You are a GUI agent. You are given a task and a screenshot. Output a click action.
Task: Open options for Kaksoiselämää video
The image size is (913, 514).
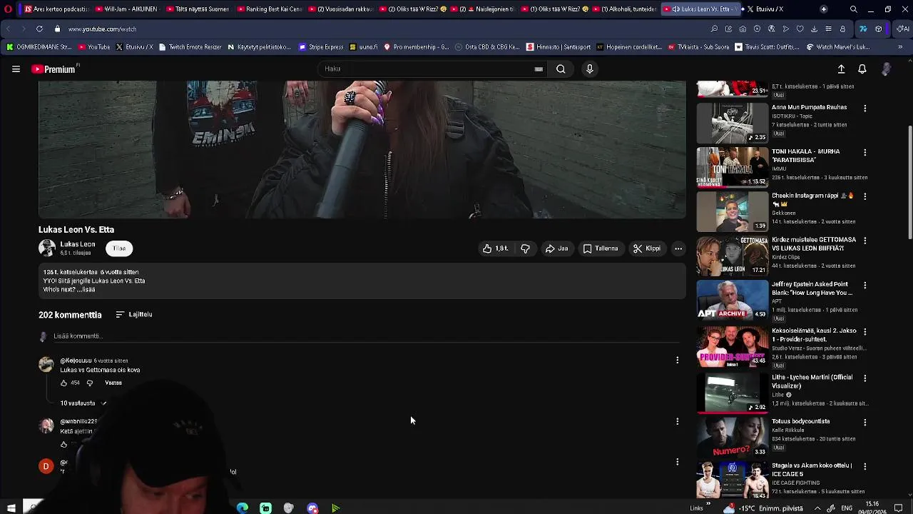865,333
